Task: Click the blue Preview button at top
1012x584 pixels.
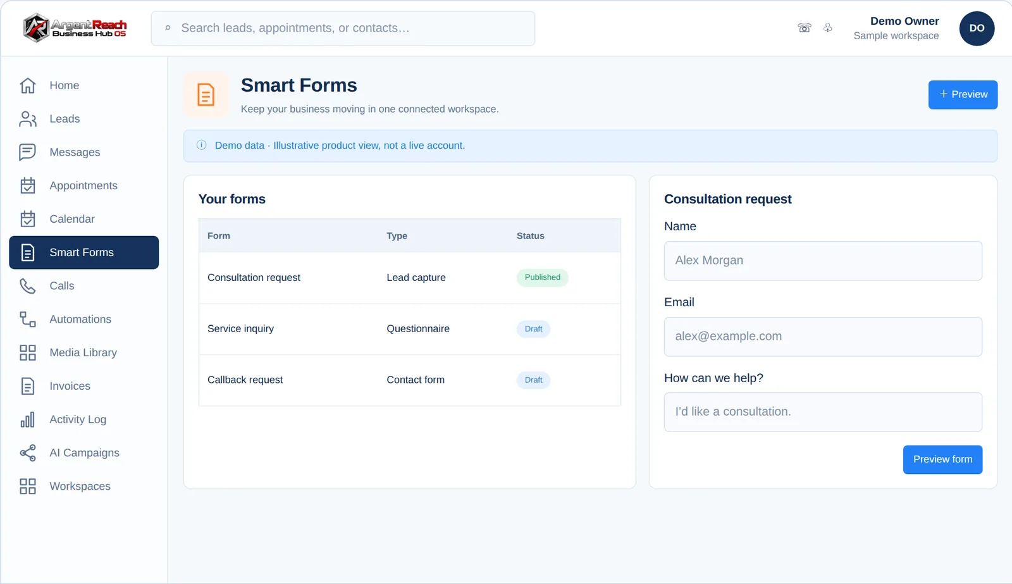Action: coord(963,95)
